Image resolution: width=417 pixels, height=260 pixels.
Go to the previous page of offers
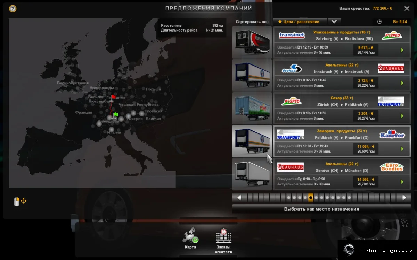coord(239,198)
